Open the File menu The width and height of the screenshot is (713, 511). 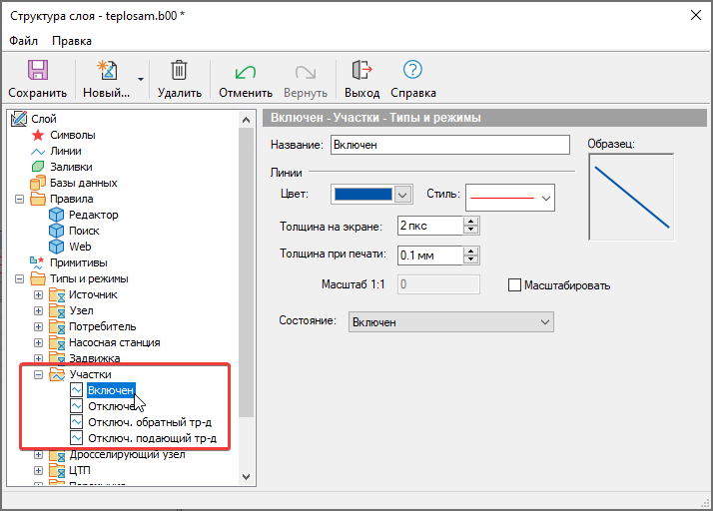pos(23,41)
